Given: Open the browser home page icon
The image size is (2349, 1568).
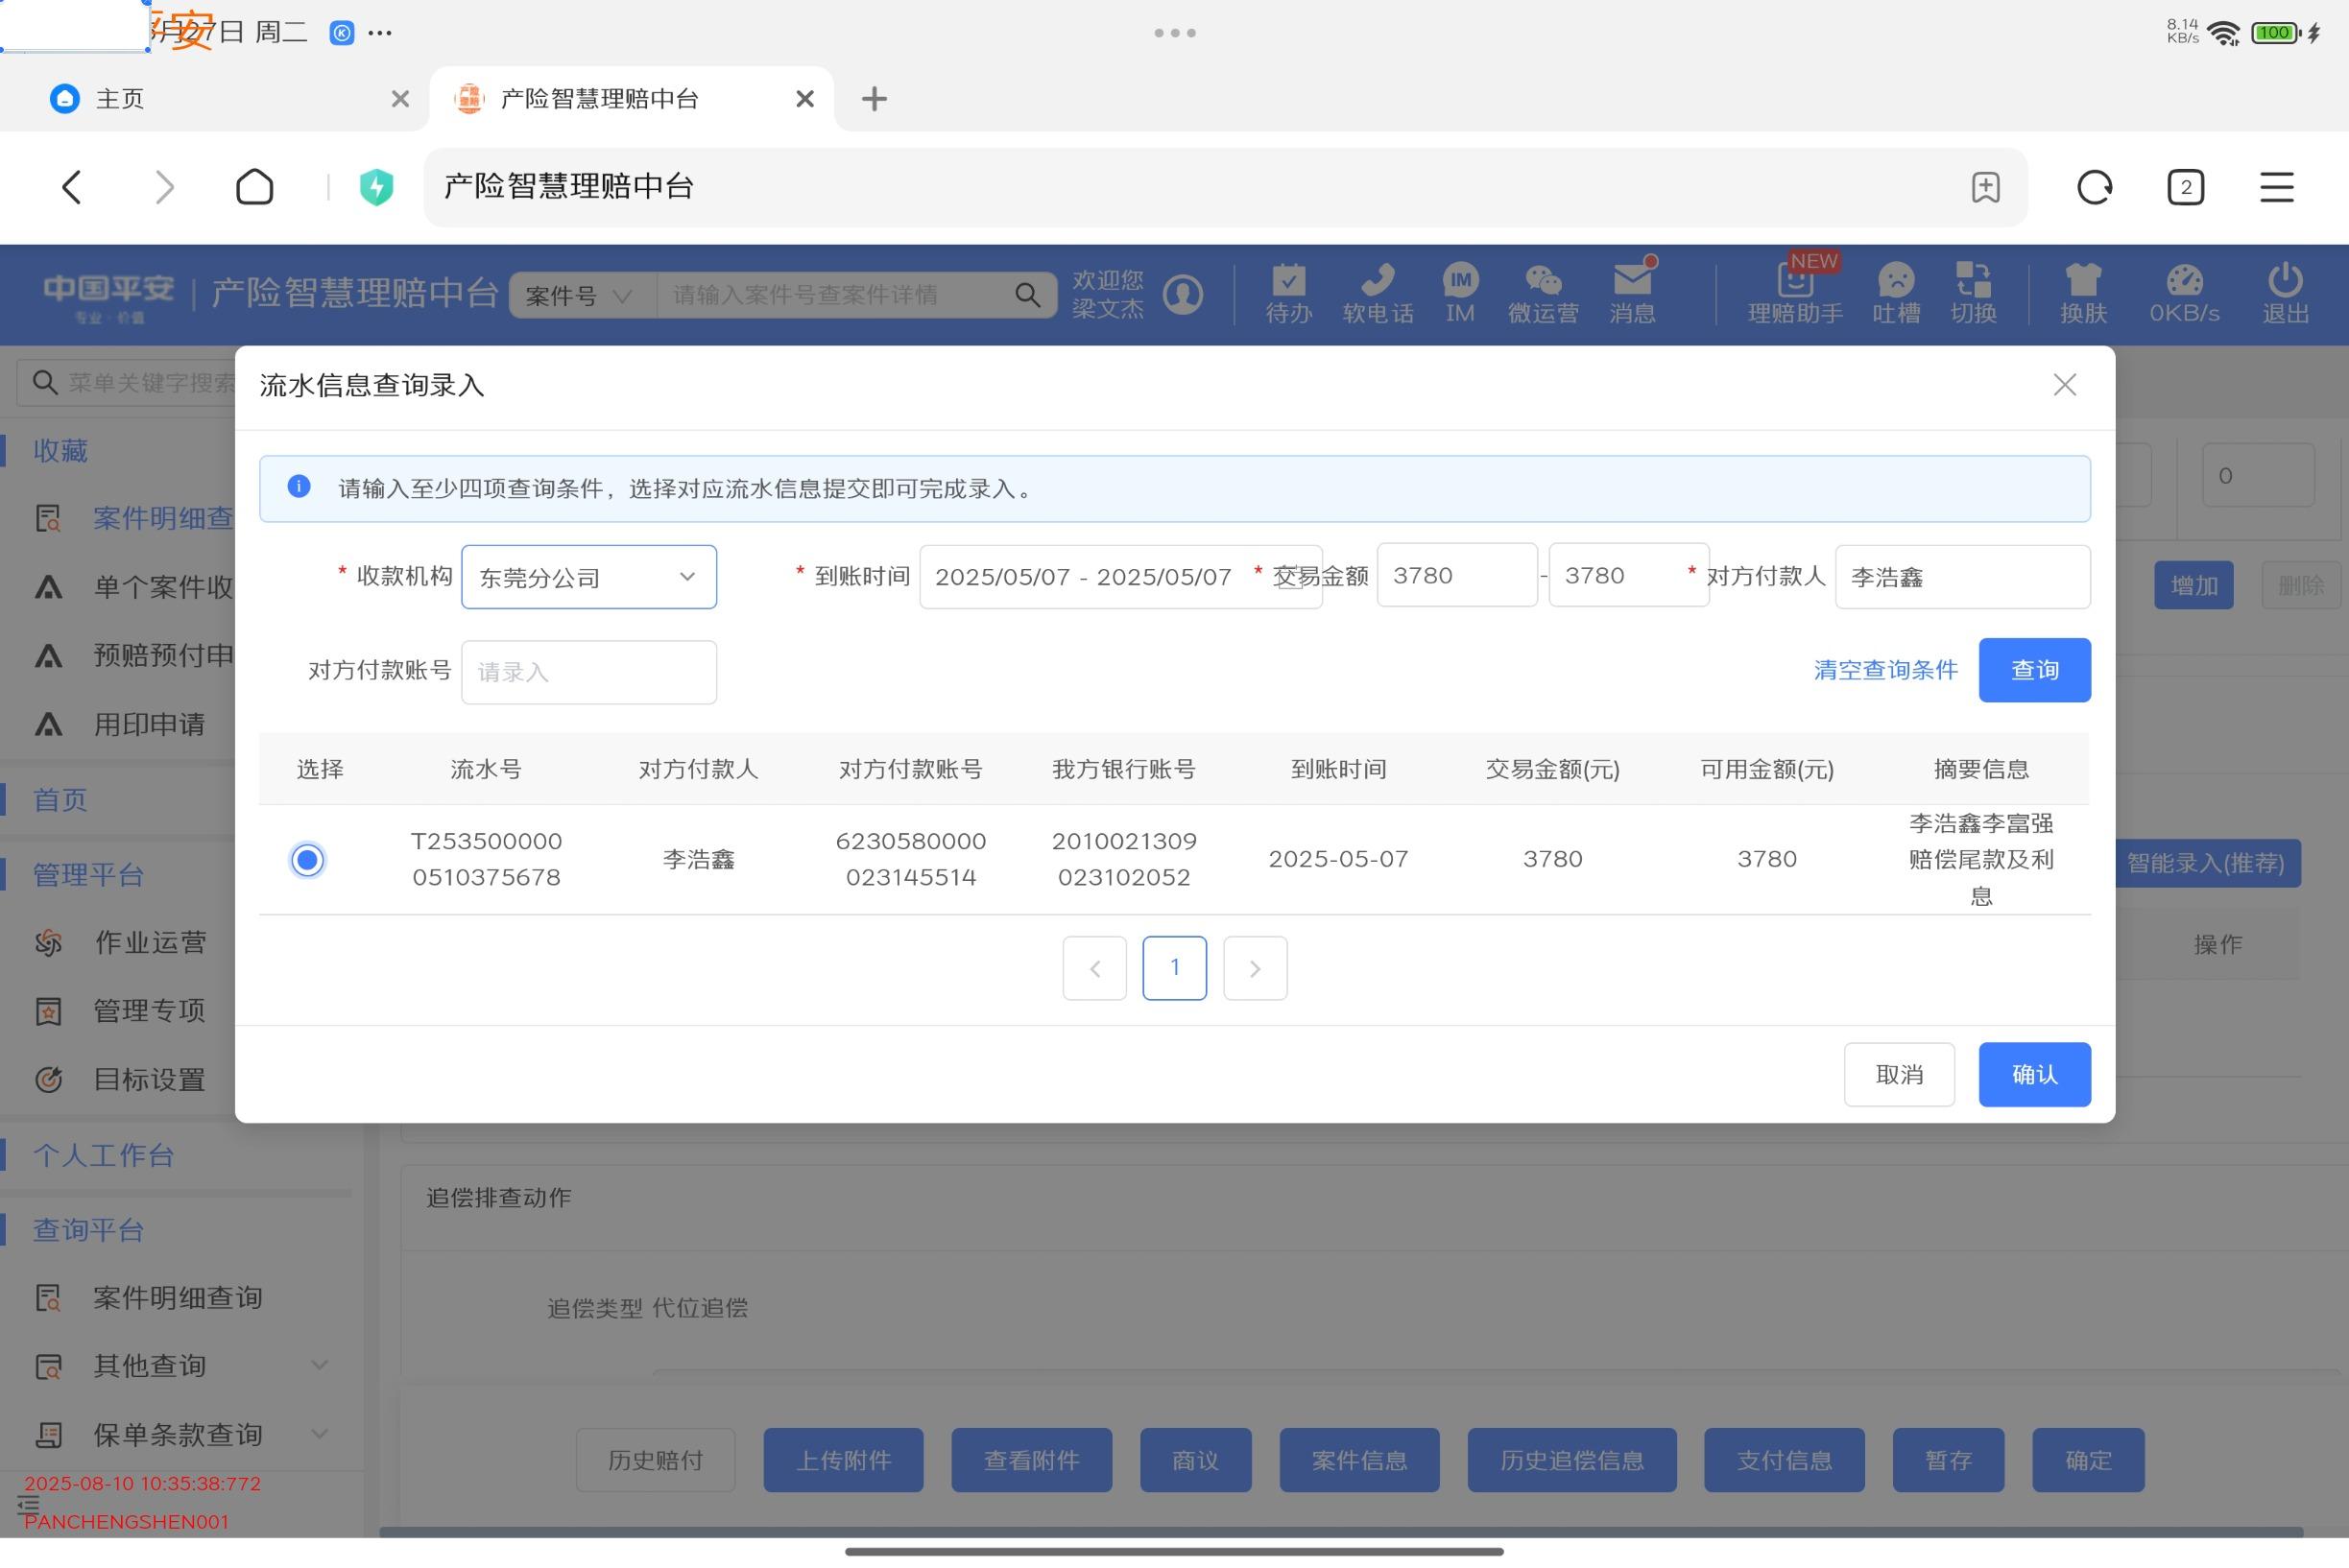Looking at the screenshot, I should (x=254, y=187).
